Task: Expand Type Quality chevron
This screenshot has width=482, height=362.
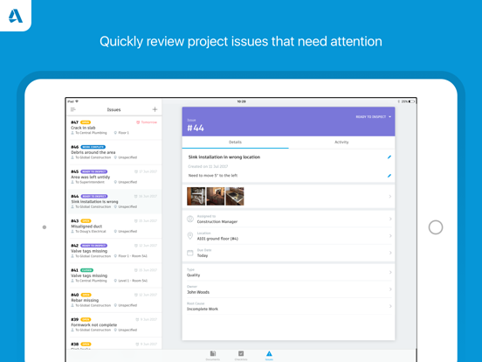Action: [390, 272]
